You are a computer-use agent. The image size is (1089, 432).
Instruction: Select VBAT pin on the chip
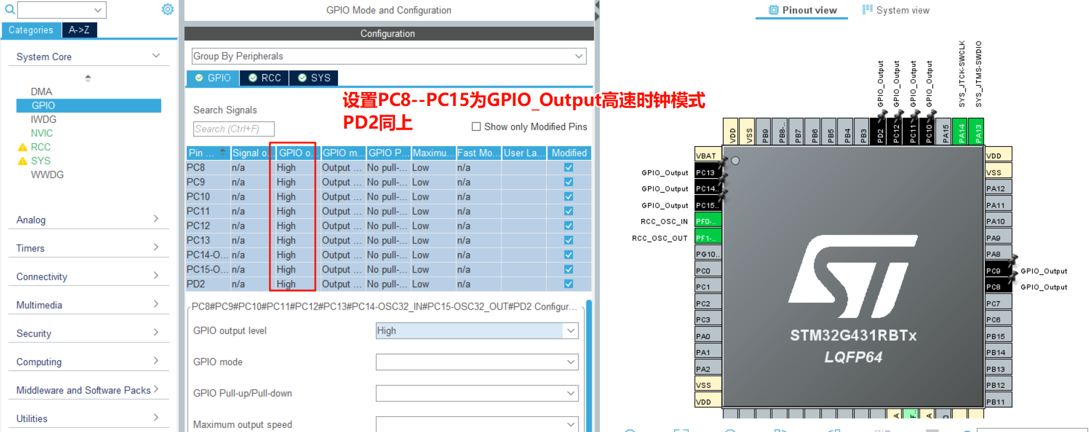click(707, 155)
